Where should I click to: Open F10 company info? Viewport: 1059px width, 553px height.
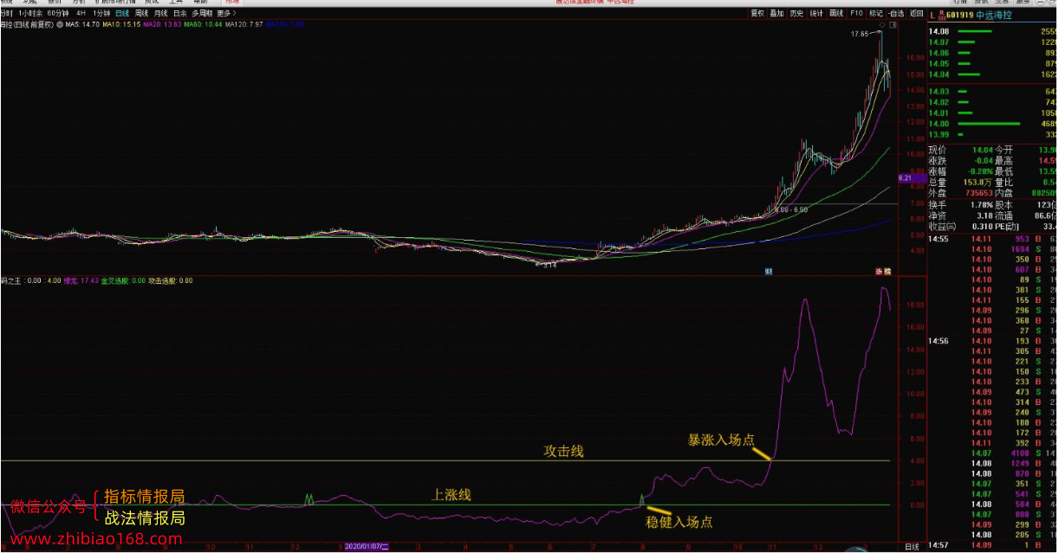coord(856,14)
